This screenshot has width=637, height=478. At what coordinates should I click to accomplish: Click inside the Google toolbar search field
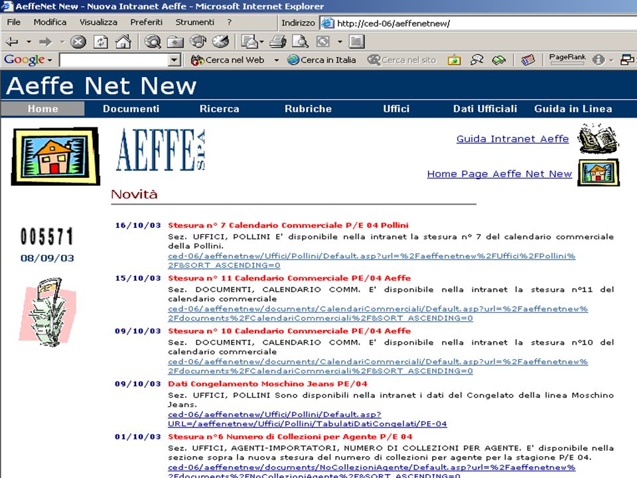pyautogui.click(x=114, y=60)
